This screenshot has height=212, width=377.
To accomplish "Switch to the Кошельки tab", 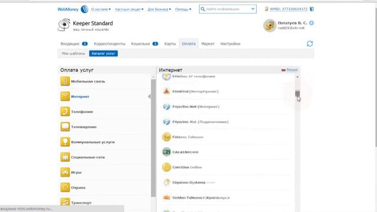I will point(144,44).
